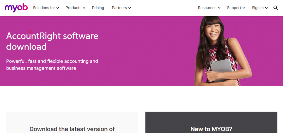Expand the chevron next to Solutions for
Screen dimensions: 283x133
(x=58, y=8)
